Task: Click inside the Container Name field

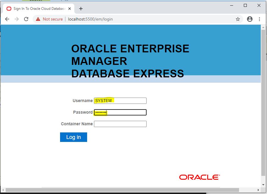Action: [x=120, y=124]
